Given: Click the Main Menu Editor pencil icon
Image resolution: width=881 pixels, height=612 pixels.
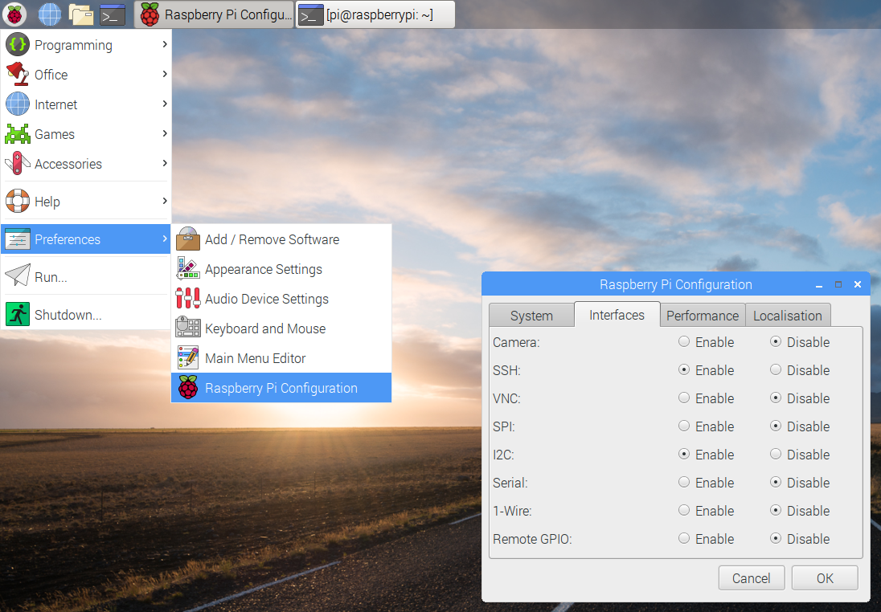Looking at the screenshot, I should click(x=187, y=357).
